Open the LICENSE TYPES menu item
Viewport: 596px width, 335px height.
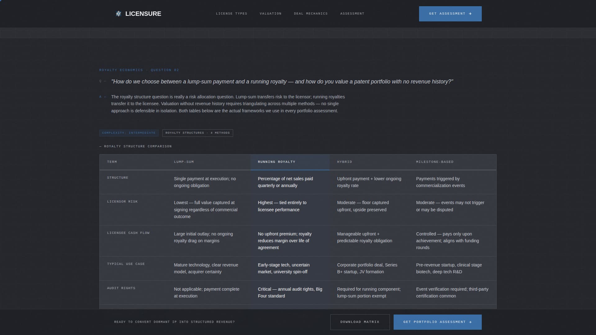click(x=231, y=14)
